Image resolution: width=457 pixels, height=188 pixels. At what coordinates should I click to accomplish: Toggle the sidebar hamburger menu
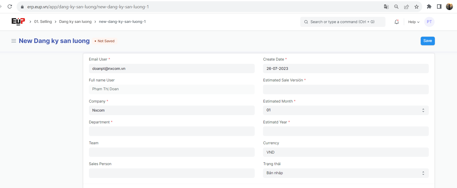point(14,41)
